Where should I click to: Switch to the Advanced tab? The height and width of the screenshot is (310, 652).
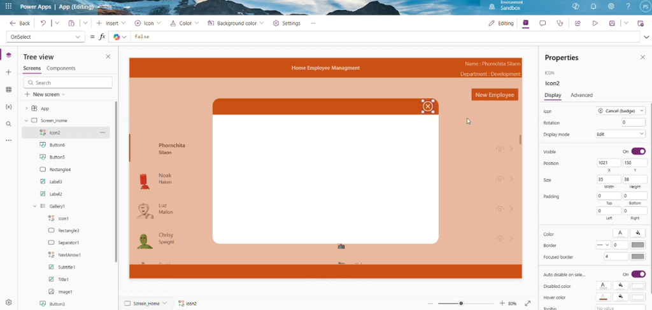pyautogui.click(x=581, y=95)
